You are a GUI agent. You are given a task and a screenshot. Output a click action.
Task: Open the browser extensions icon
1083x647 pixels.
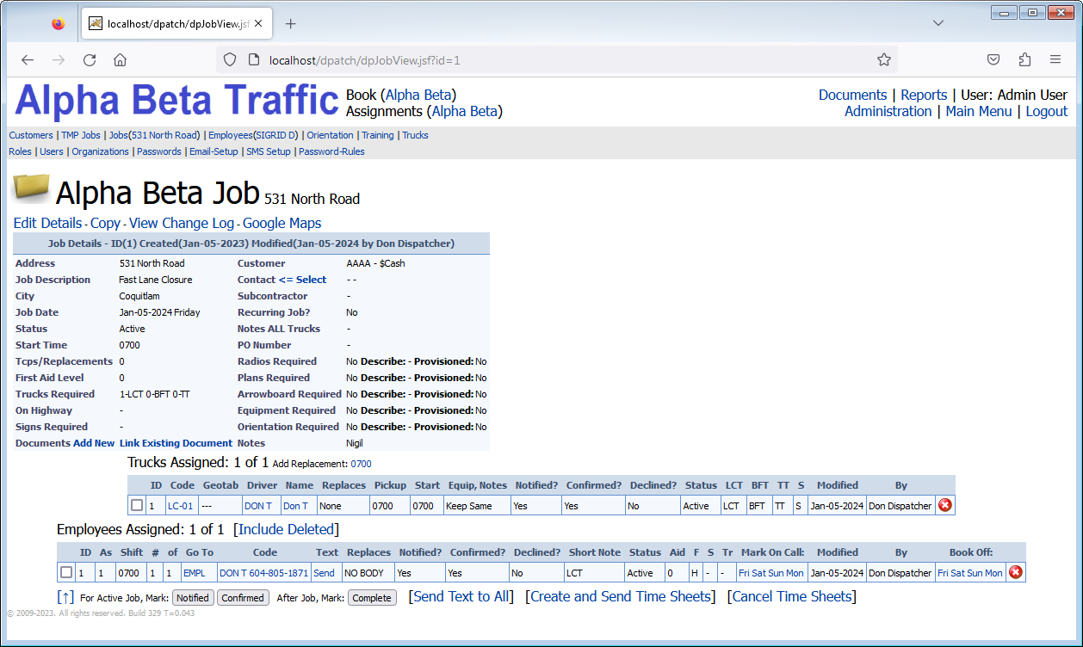pos(1024,60)
